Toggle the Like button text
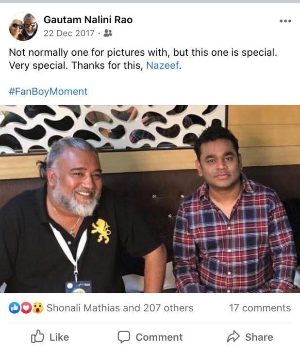The image size is (300, 349). (x=59, y=337)
